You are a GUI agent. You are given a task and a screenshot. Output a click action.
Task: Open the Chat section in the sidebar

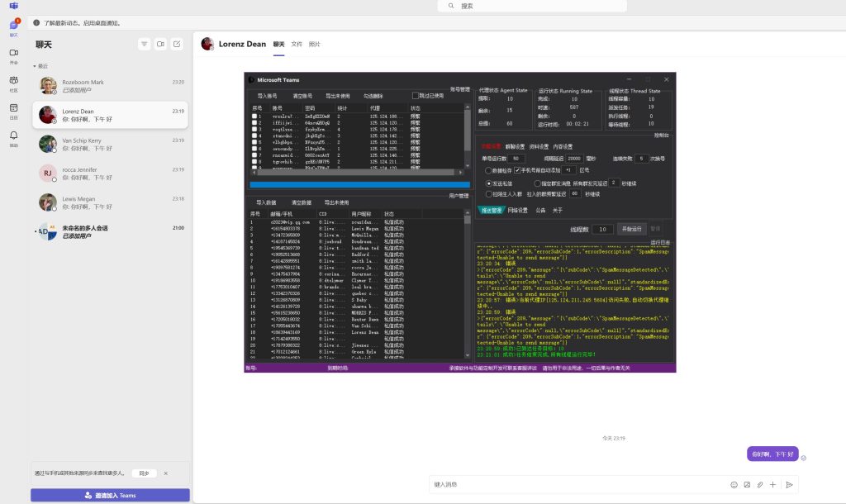click(13, 27)
